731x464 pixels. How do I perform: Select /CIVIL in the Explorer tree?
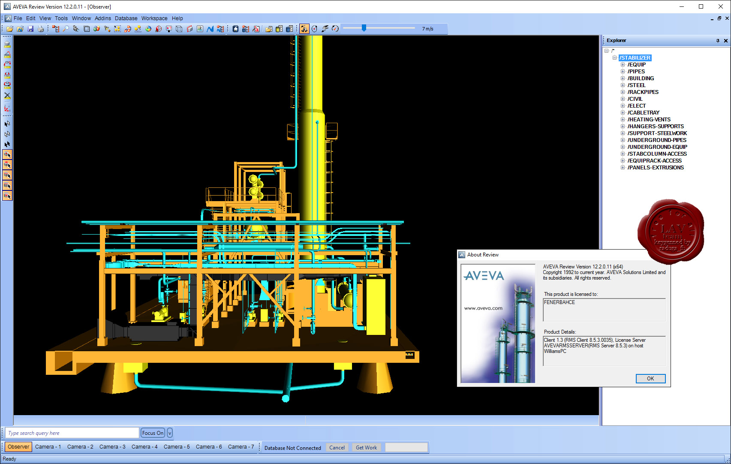(635, 99)
